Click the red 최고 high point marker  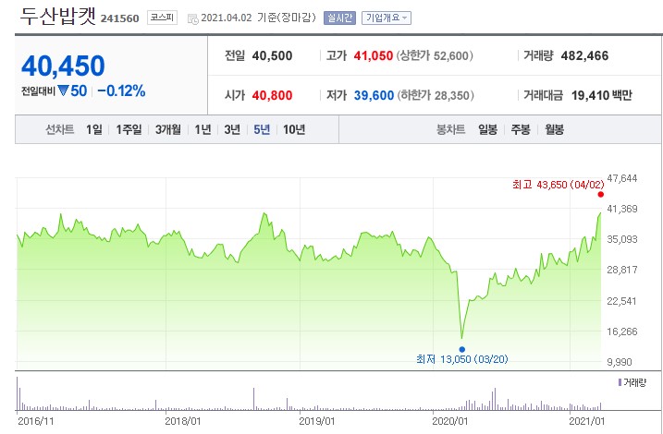tap(601, 194)
